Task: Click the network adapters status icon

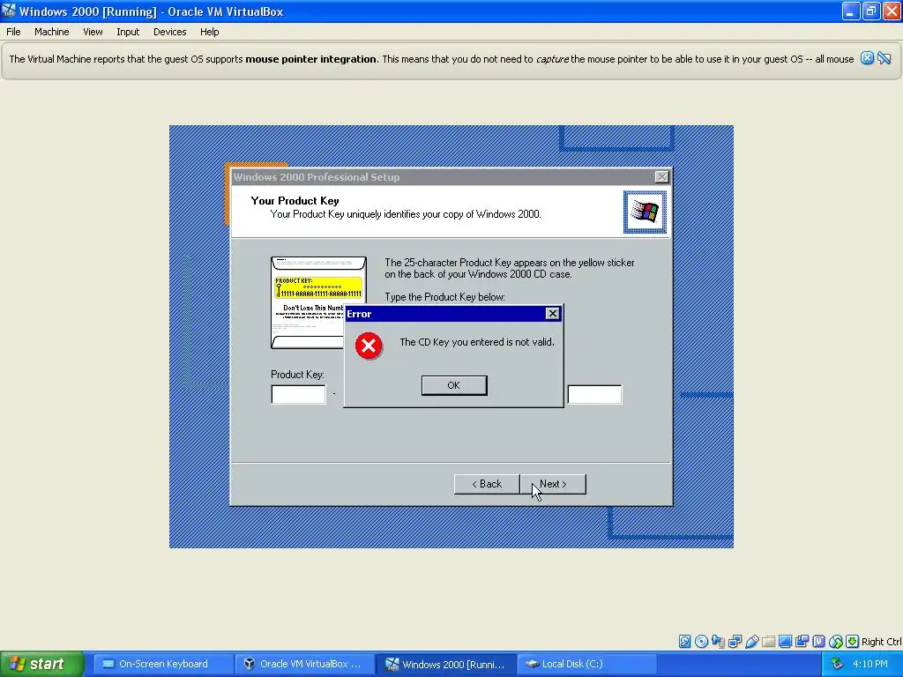Action: coord(735,642)
